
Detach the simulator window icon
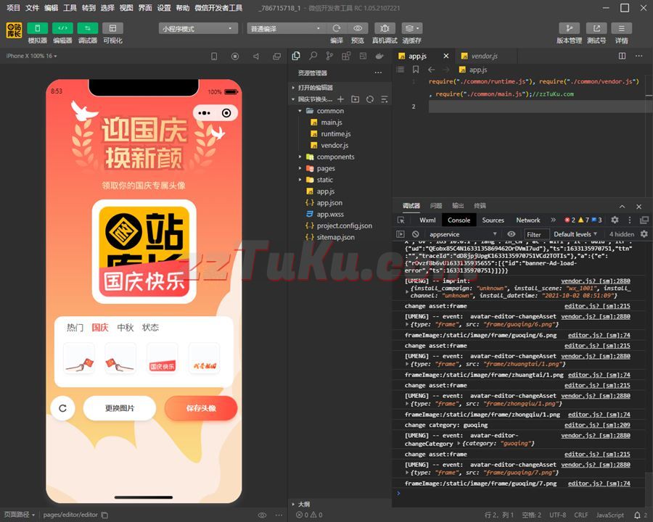click(x=276, y=57)
